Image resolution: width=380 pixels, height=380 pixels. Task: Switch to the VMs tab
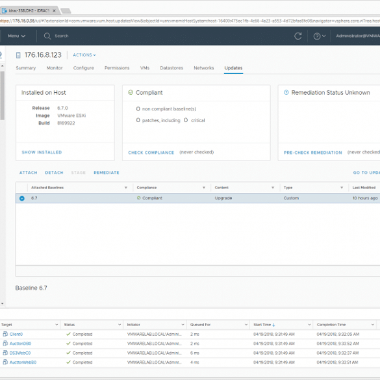pos(145,68)
